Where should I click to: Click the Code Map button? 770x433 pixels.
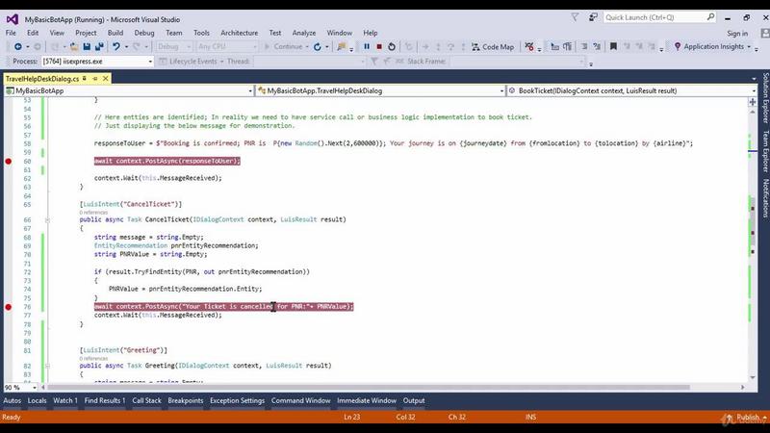click(x=493, y=46)
